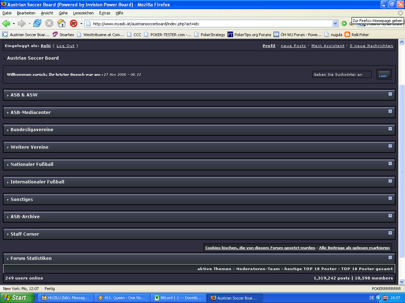Viewport: 405px width, 303px height.
Task: Open the Hilfe menu
Action: [119, 13]
